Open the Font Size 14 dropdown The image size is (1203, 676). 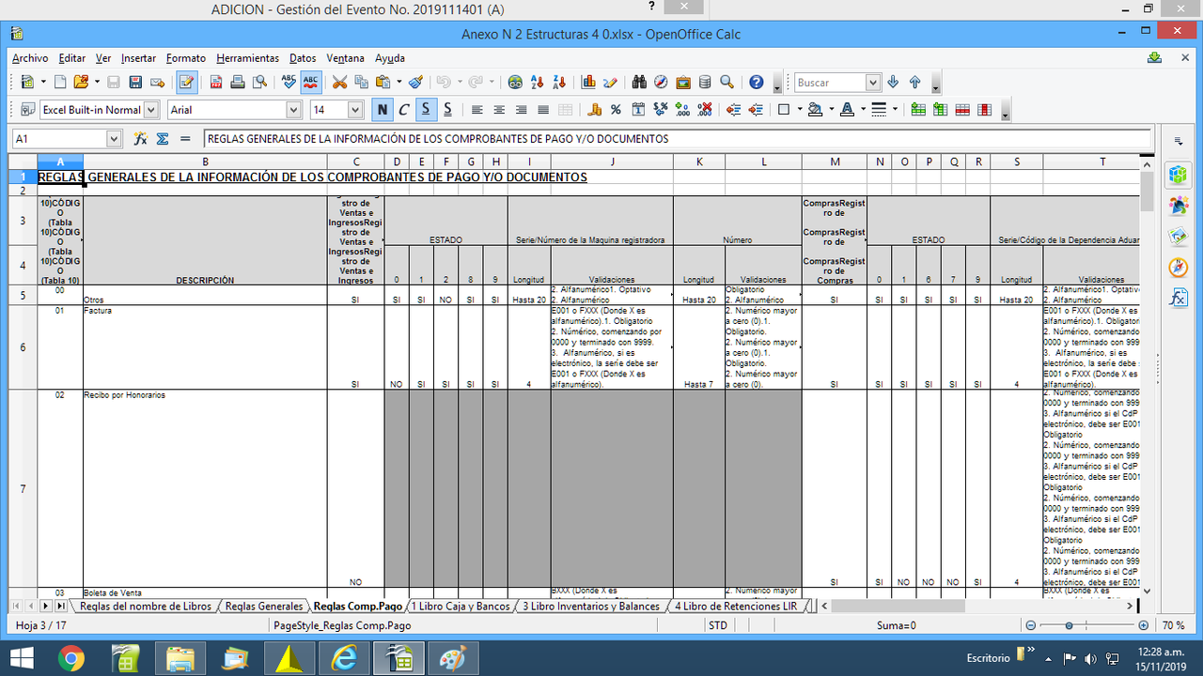click(x=355, y=110)
